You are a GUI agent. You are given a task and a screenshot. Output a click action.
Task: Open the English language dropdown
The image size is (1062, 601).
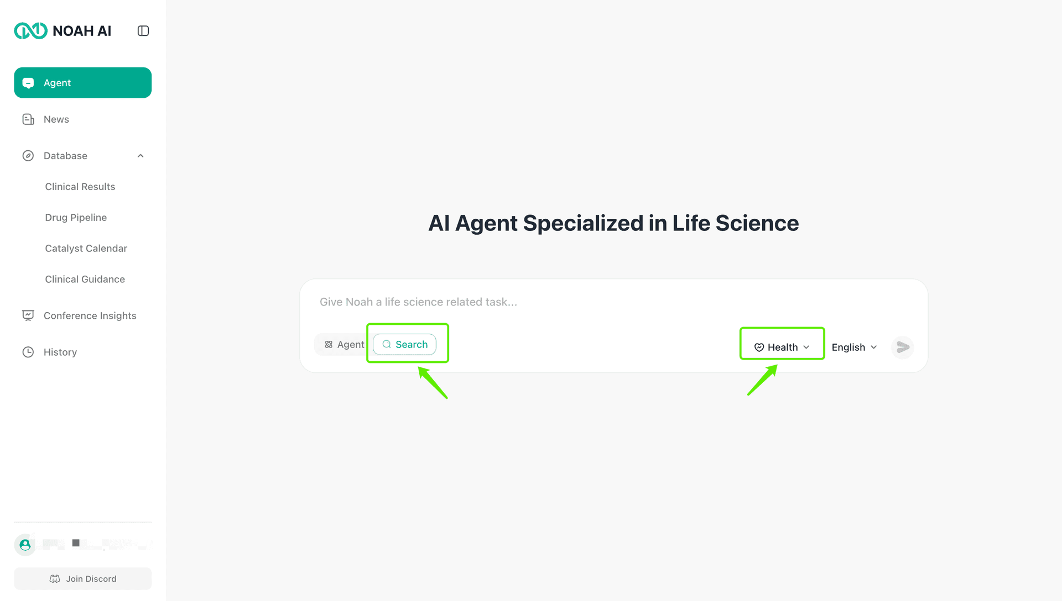pos(853,347)
